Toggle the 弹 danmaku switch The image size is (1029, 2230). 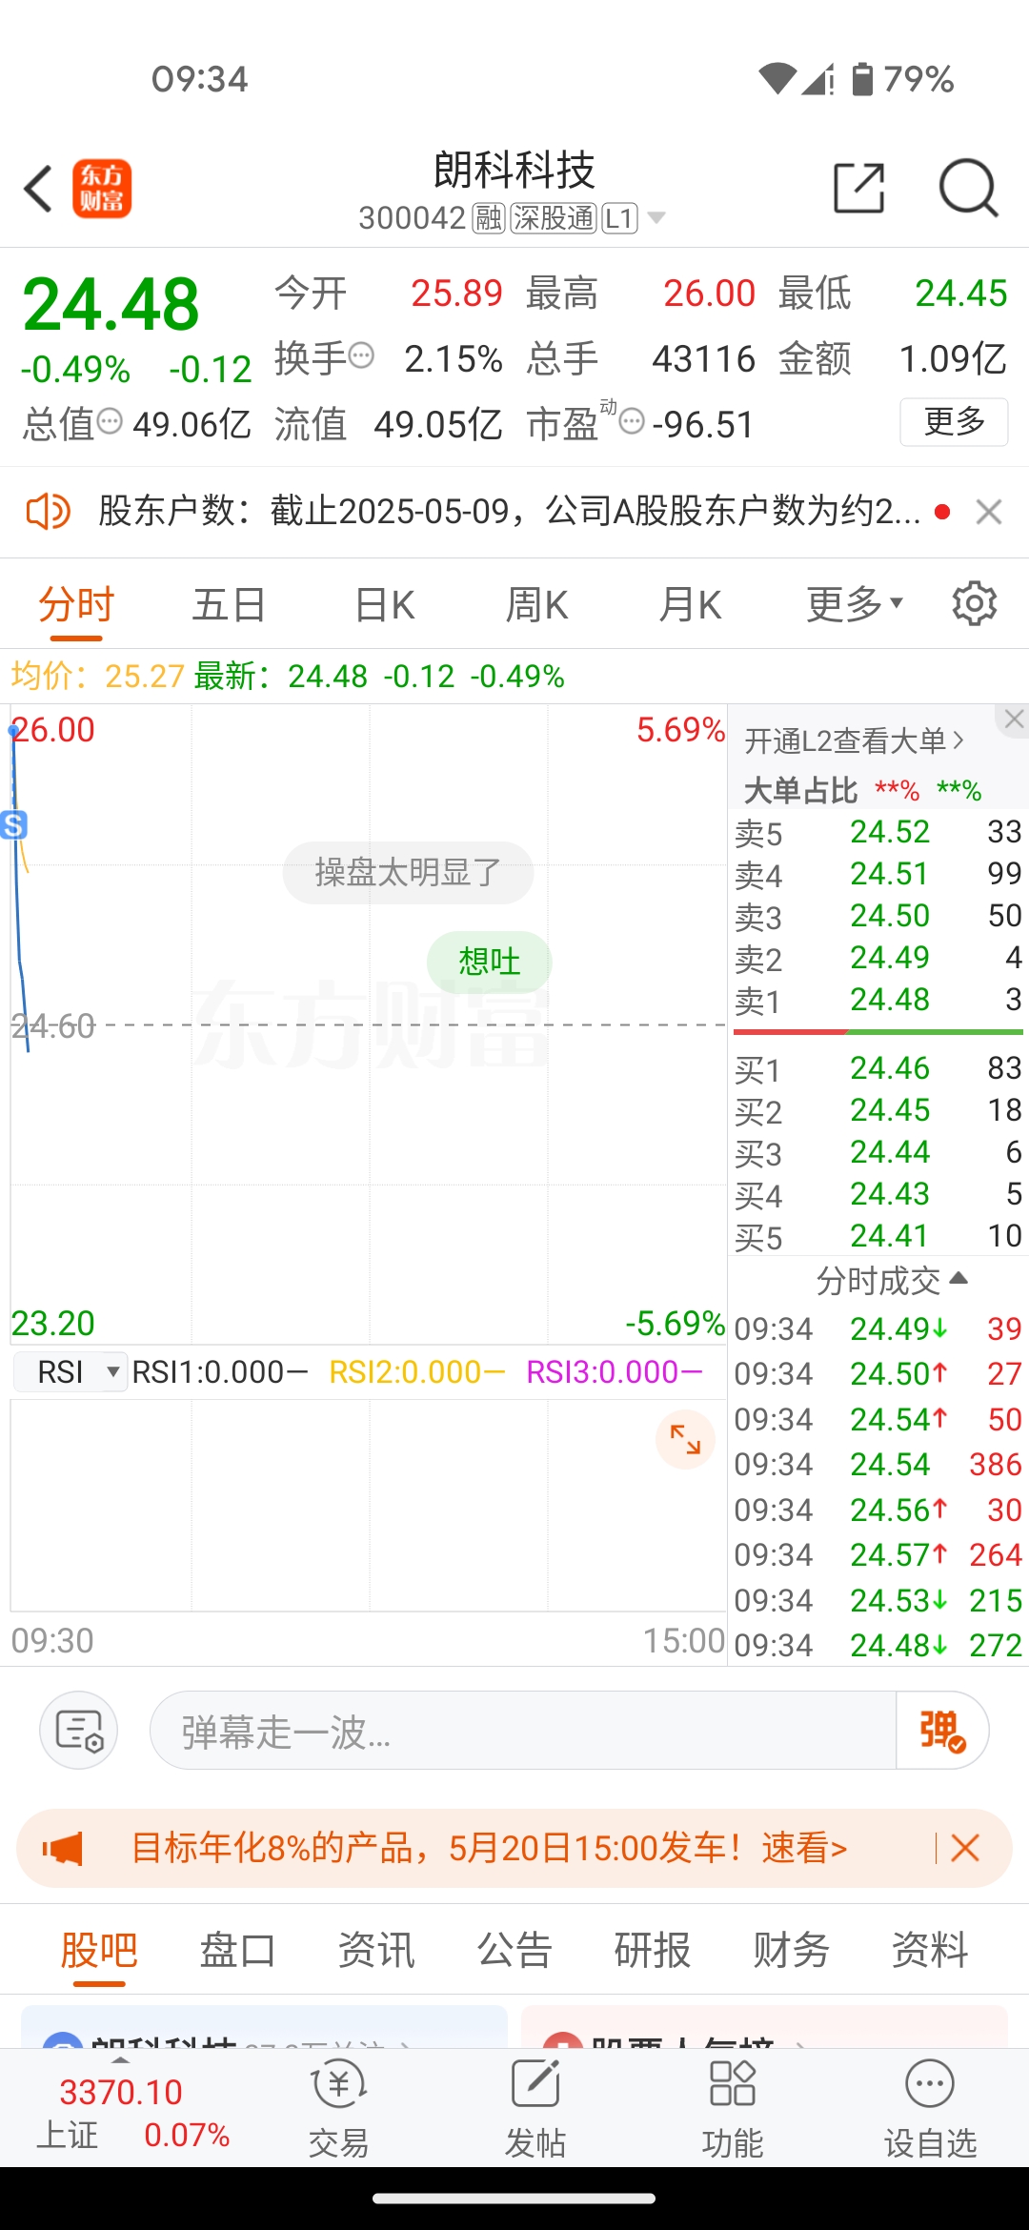pos(941,1731)
